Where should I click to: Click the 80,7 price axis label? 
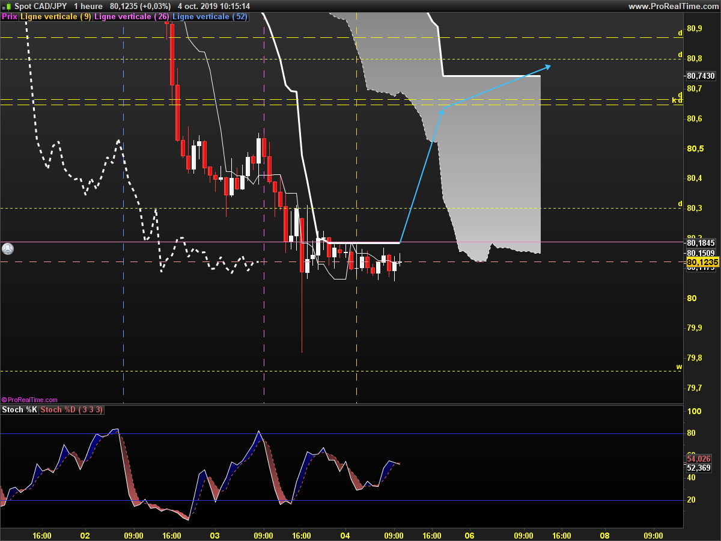[x=695, y=88]
